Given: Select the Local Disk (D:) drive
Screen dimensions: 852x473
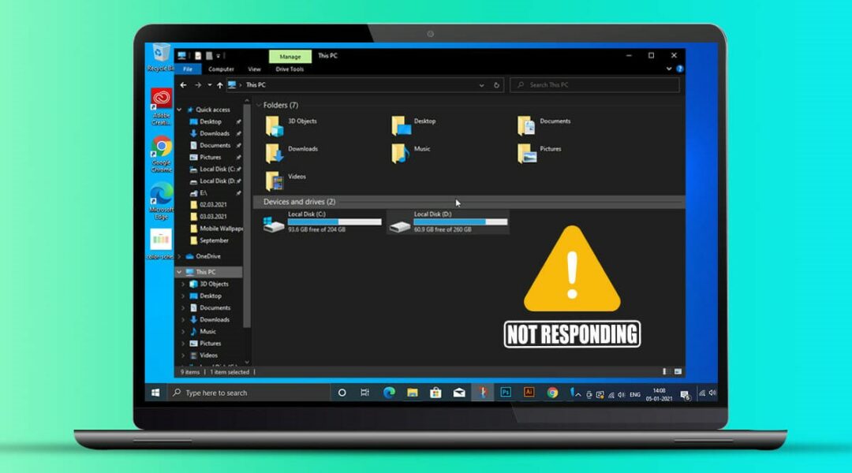Looking at the screenshot, I should pos(448,222).
